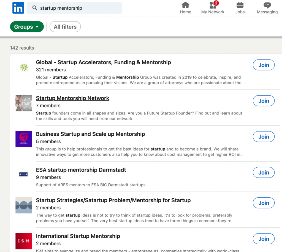Image resolution: width=282 pixels, height=252 pixels.
Task: Open the Groups filter dropdown
Action: (27, 26)
